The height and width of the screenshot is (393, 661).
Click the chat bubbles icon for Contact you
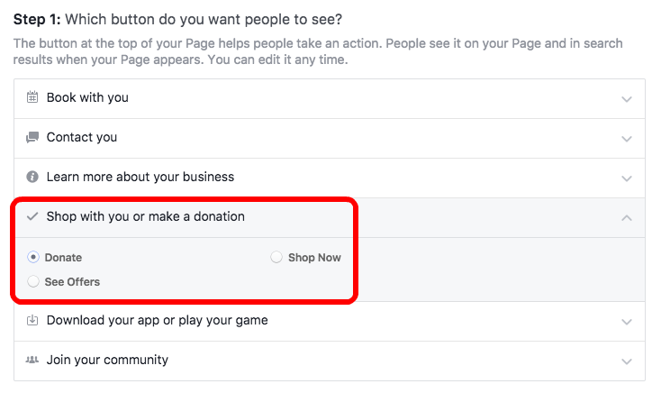(32, 137)
